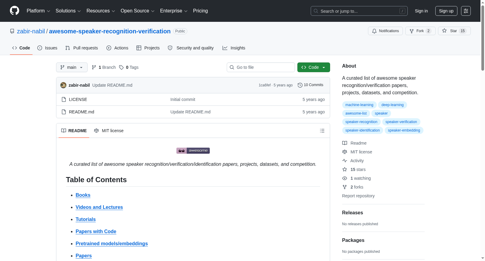Image resolution: width=485 pixels, height=261 pixels.
Task: Jump to the Papers with Code link
Action: coord(96,232)
